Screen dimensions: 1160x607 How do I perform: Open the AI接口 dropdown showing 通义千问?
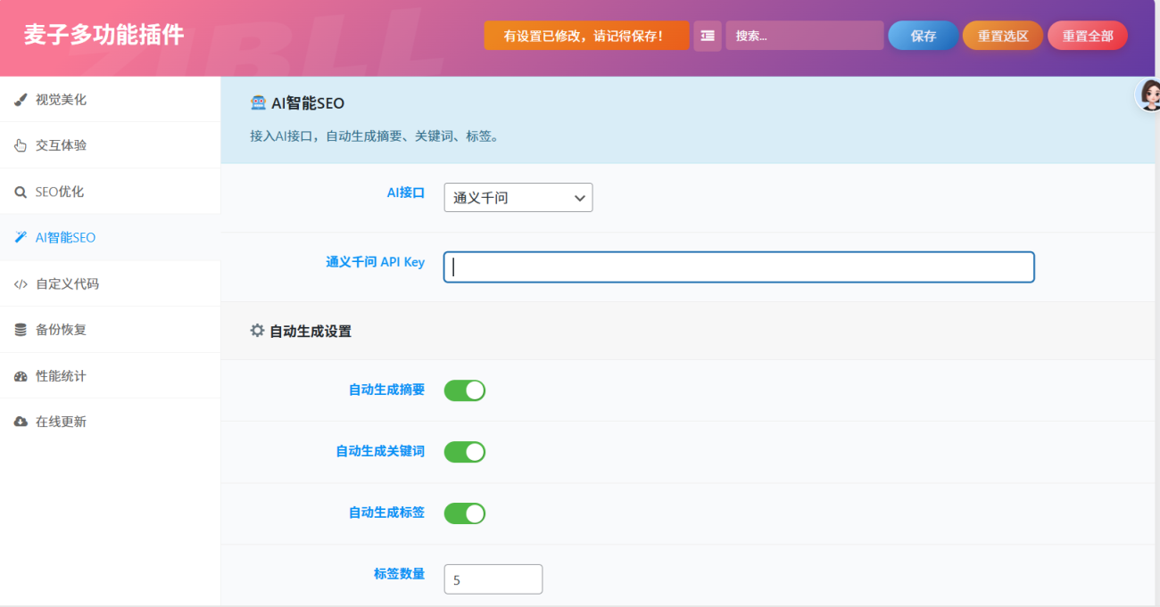(518, 198)
